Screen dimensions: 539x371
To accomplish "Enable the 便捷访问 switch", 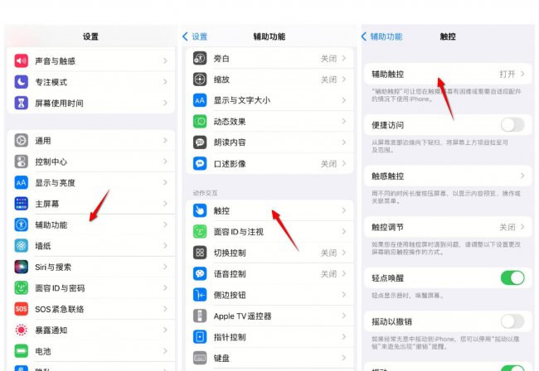I will coord(512,125).
